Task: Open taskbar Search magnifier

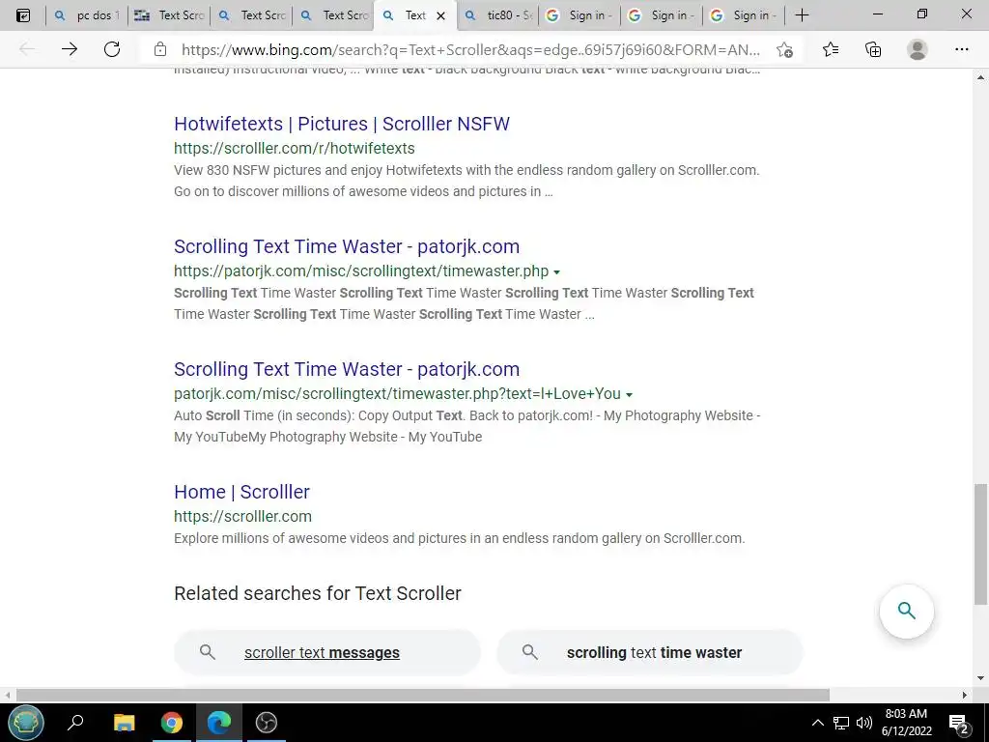Action: click(75, 723)
